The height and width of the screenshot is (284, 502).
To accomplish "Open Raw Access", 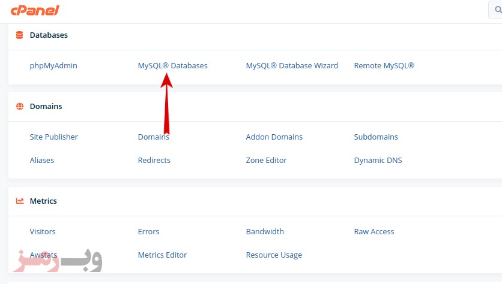I will click(x=374, y=231).
